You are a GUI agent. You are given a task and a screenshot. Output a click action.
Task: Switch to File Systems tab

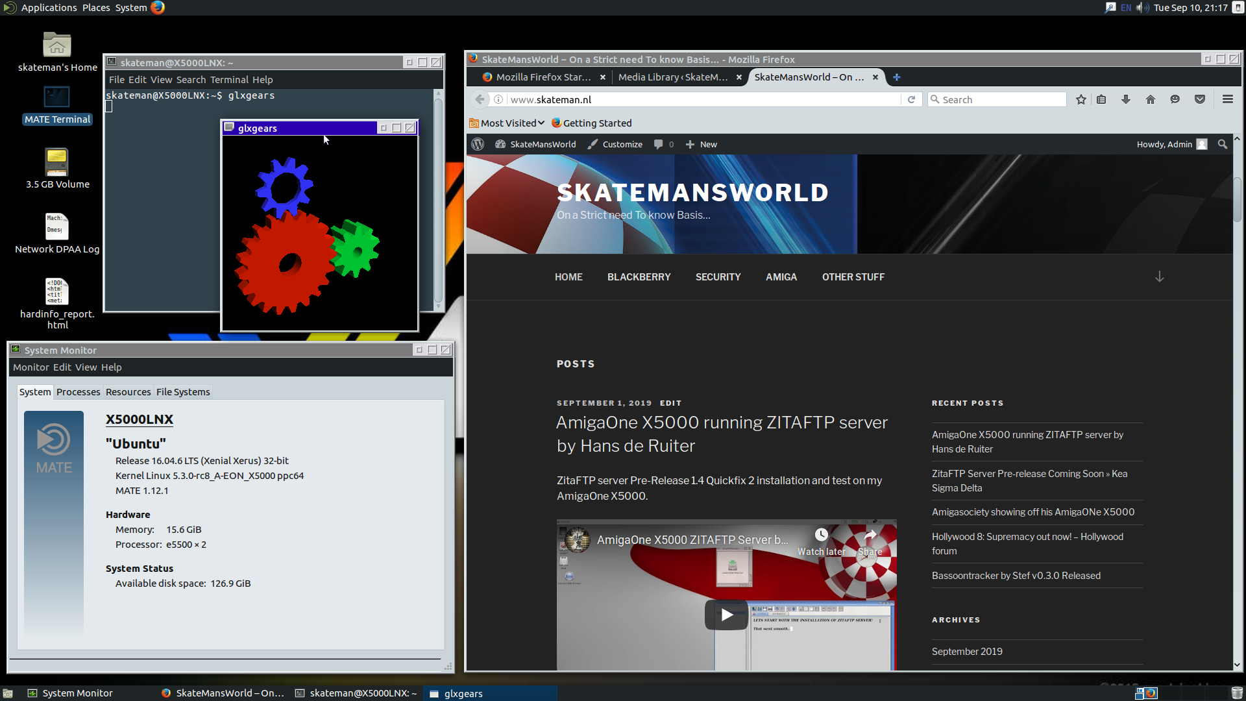[183, 392]
